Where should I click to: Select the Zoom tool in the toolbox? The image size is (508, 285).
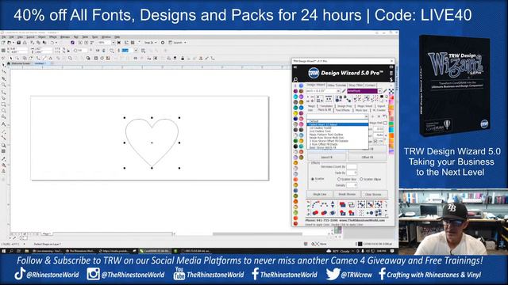(x=3, y=85)
